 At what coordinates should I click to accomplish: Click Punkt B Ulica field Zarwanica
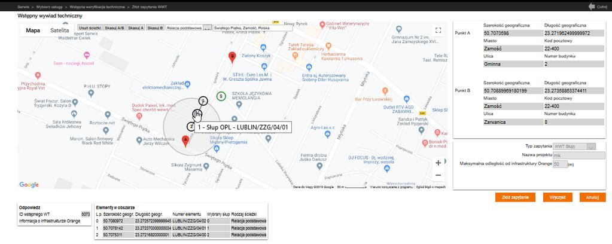click(x=513, y=122)
